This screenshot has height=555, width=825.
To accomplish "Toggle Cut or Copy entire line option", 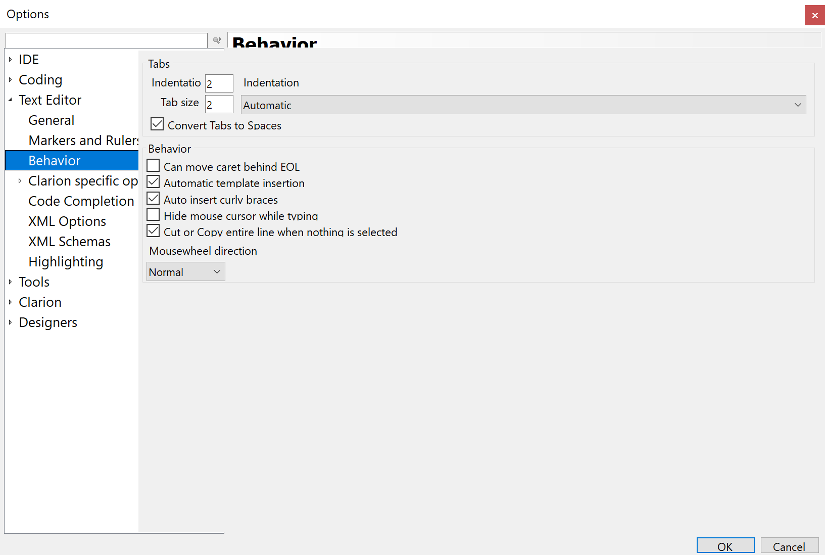I will pos(153,231).
